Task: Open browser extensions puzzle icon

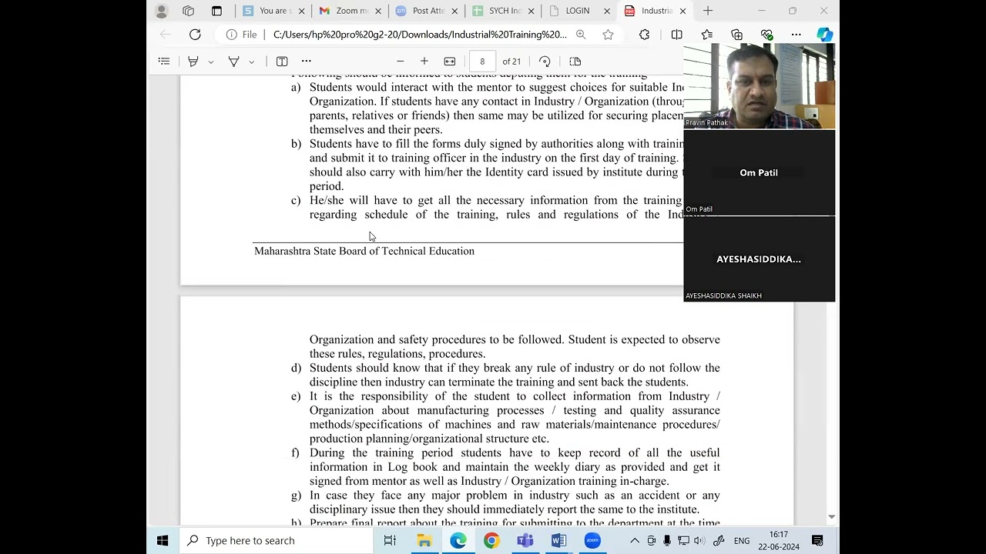Action: pos(645,35)
